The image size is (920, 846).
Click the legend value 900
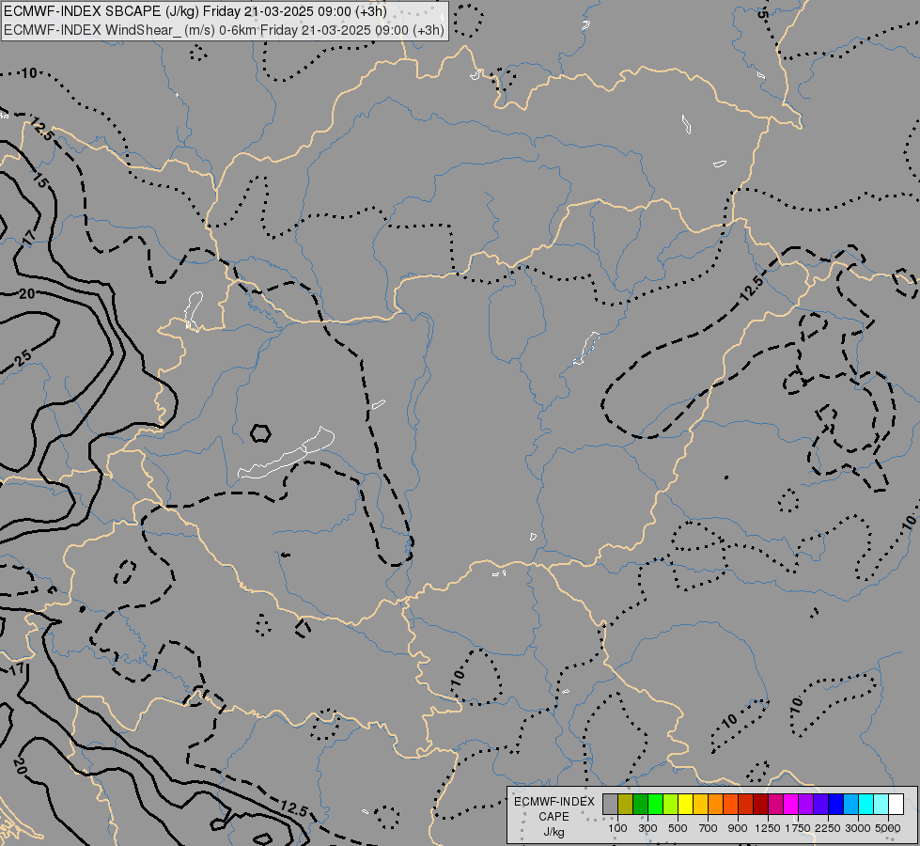pos(738,828)
